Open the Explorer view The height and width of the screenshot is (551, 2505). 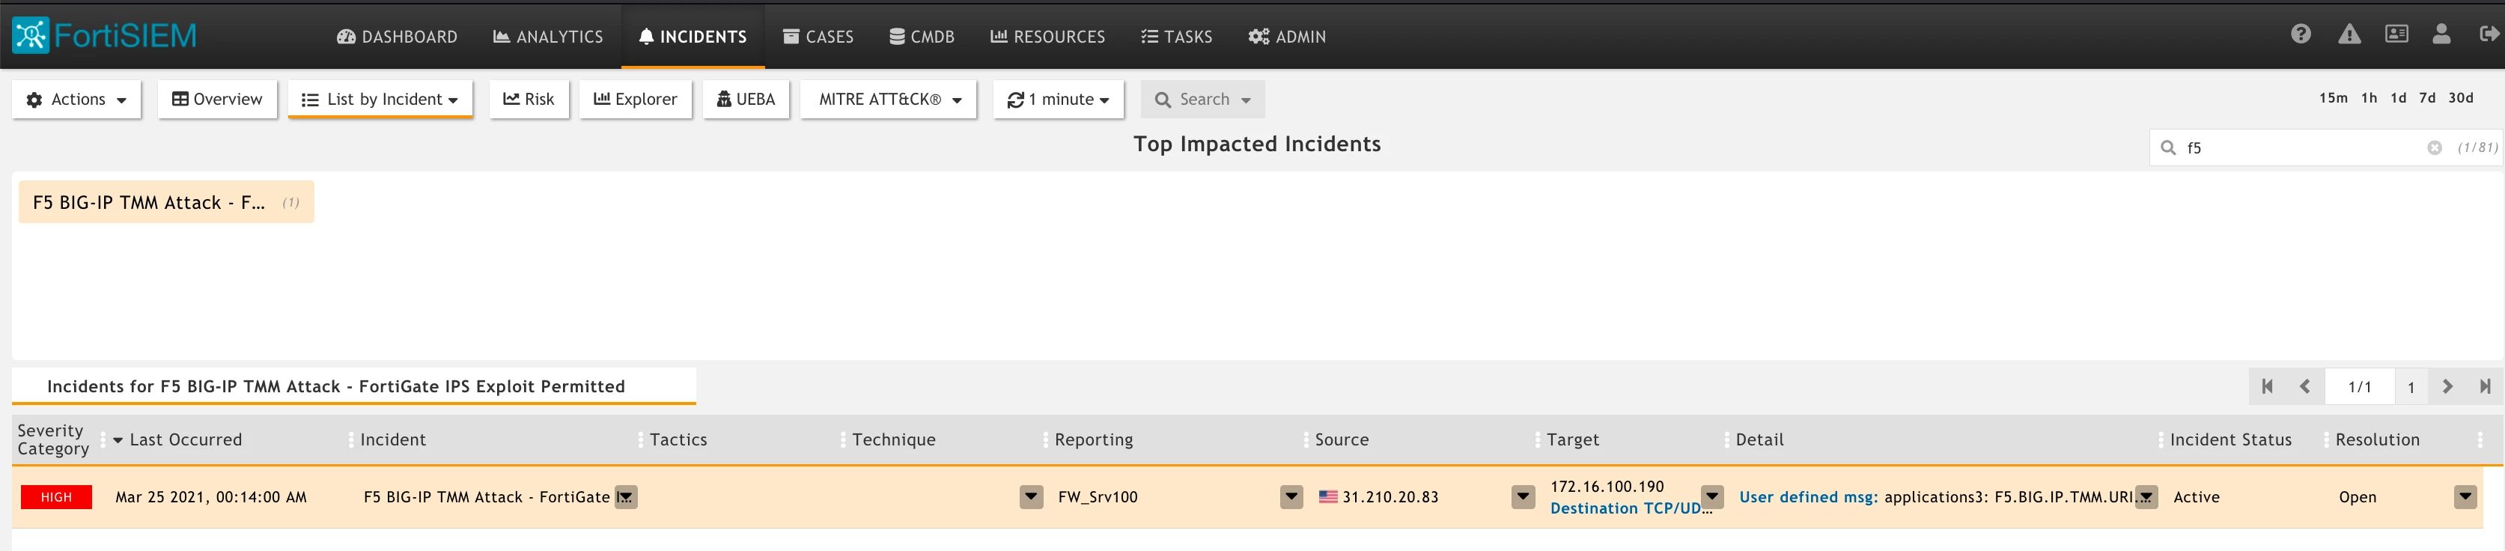click(x=636, y=99)
